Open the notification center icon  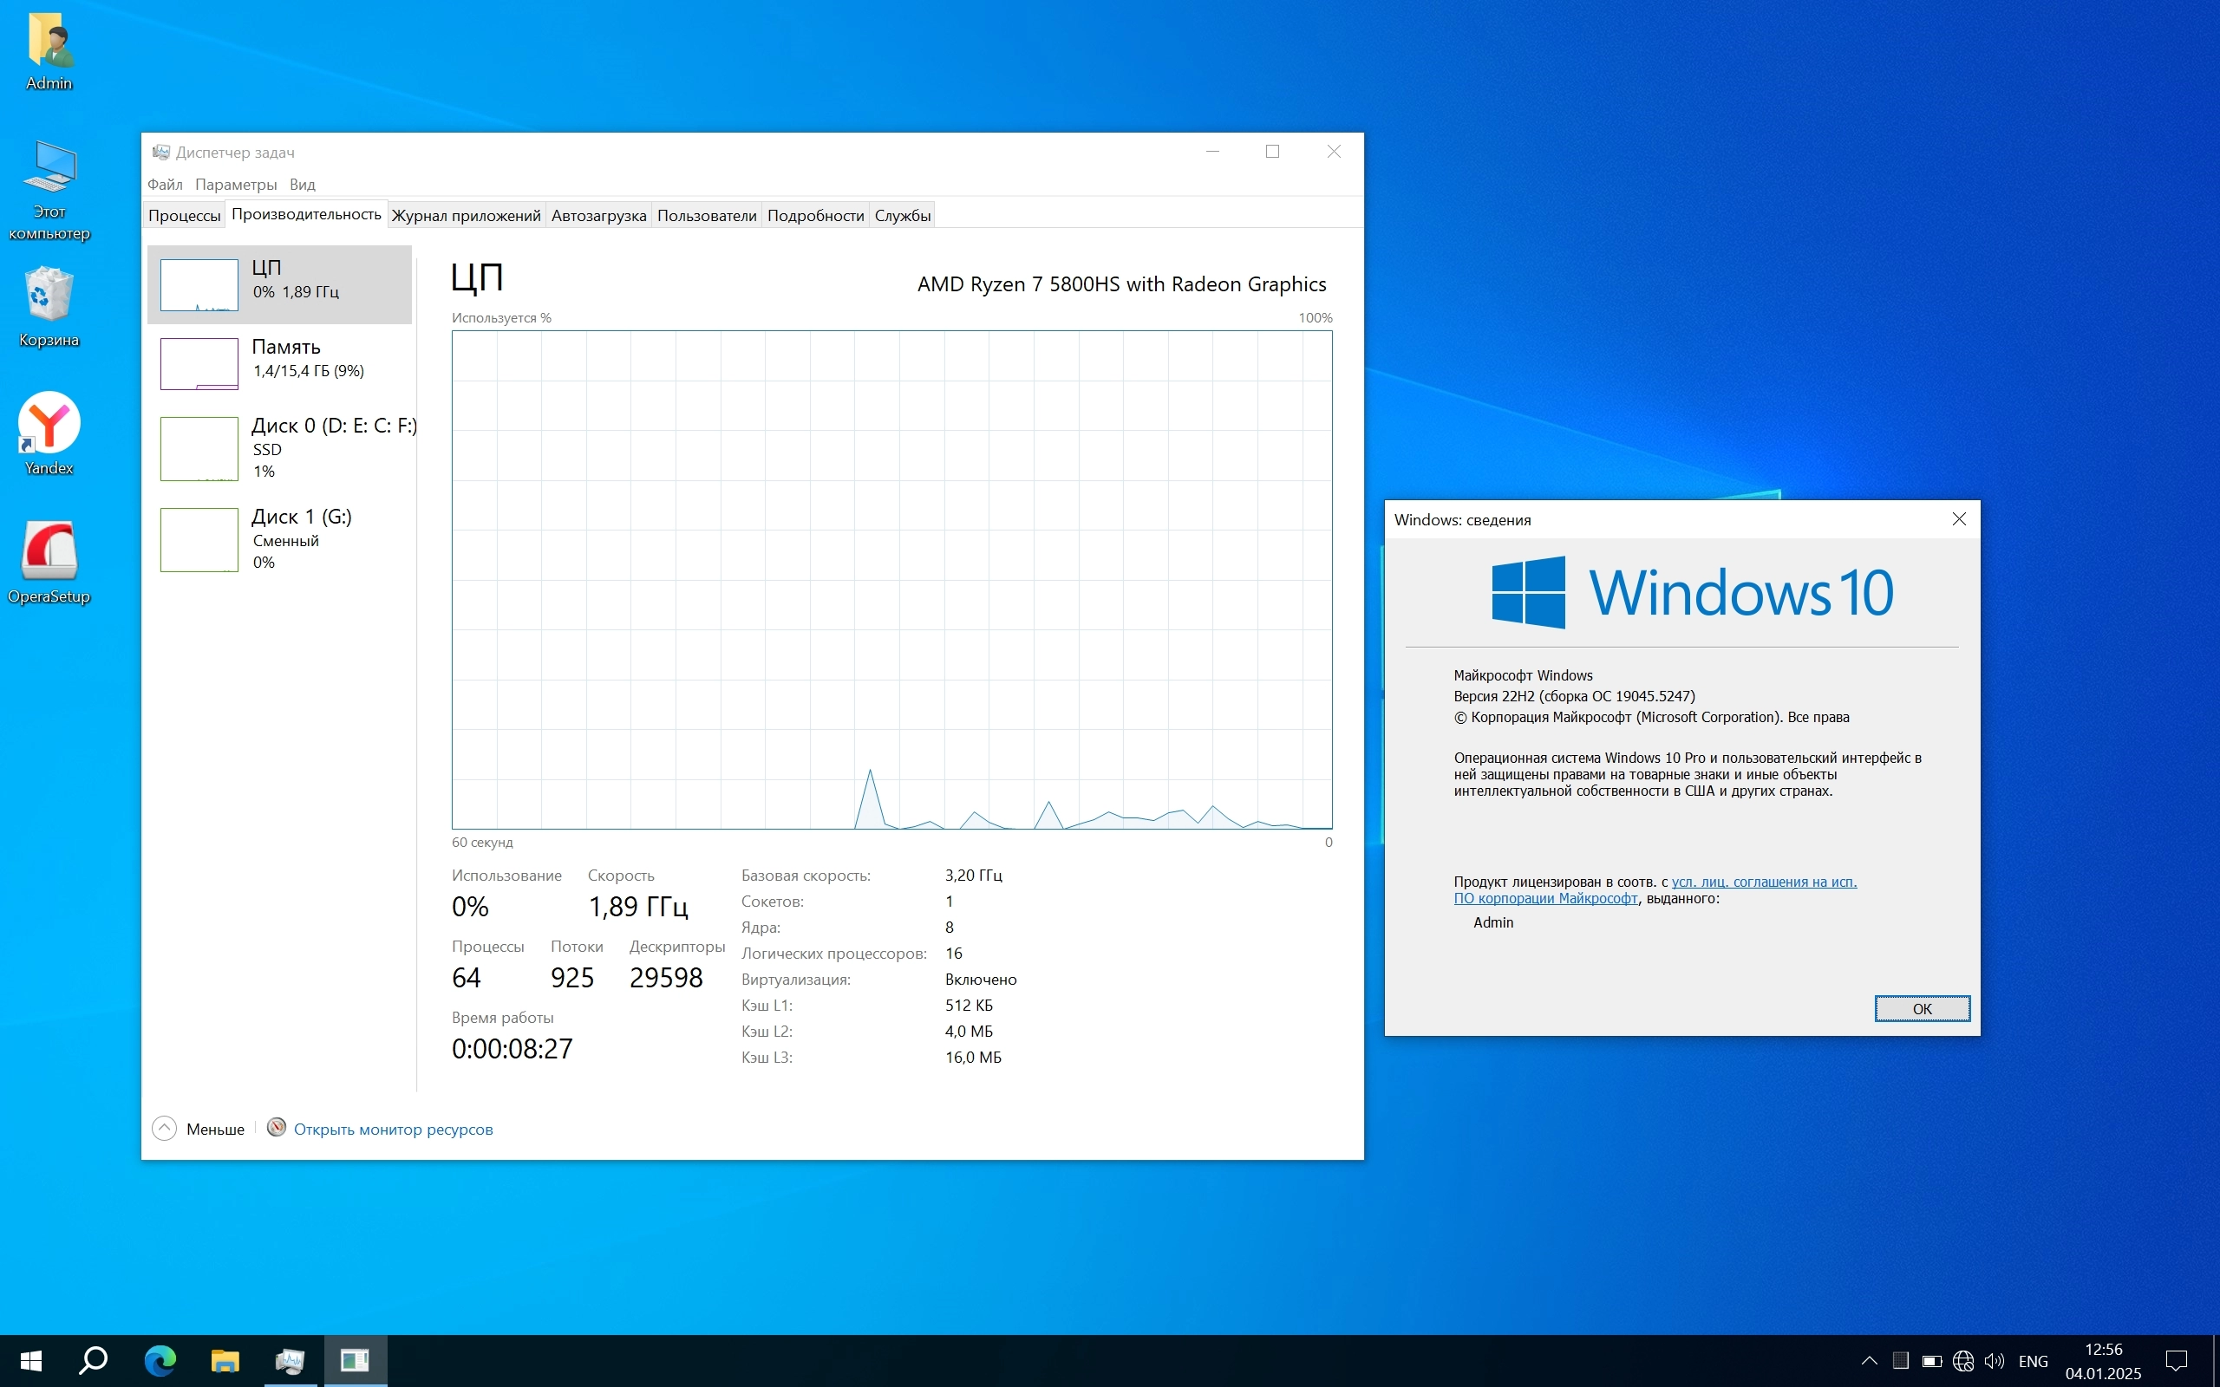click(2176, 1361)
